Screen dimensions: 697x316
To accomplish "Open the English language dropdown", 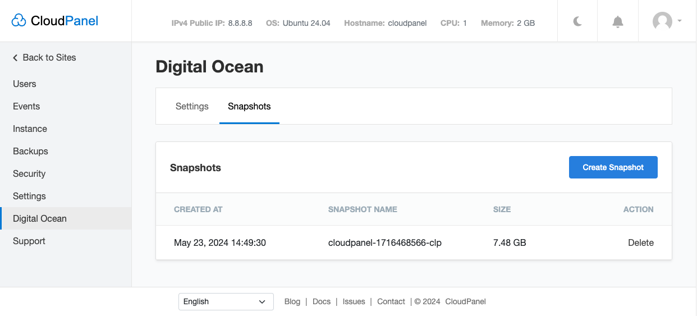I will pyautogui.click(x=226, y=301).
